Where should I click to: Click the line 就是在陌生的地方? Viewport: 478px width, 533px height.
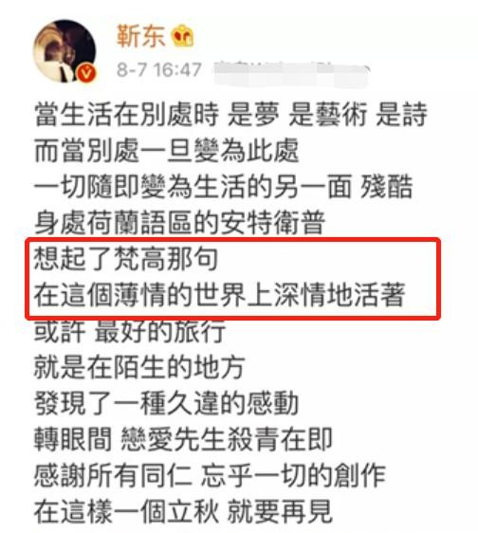(x=139, y=367)
